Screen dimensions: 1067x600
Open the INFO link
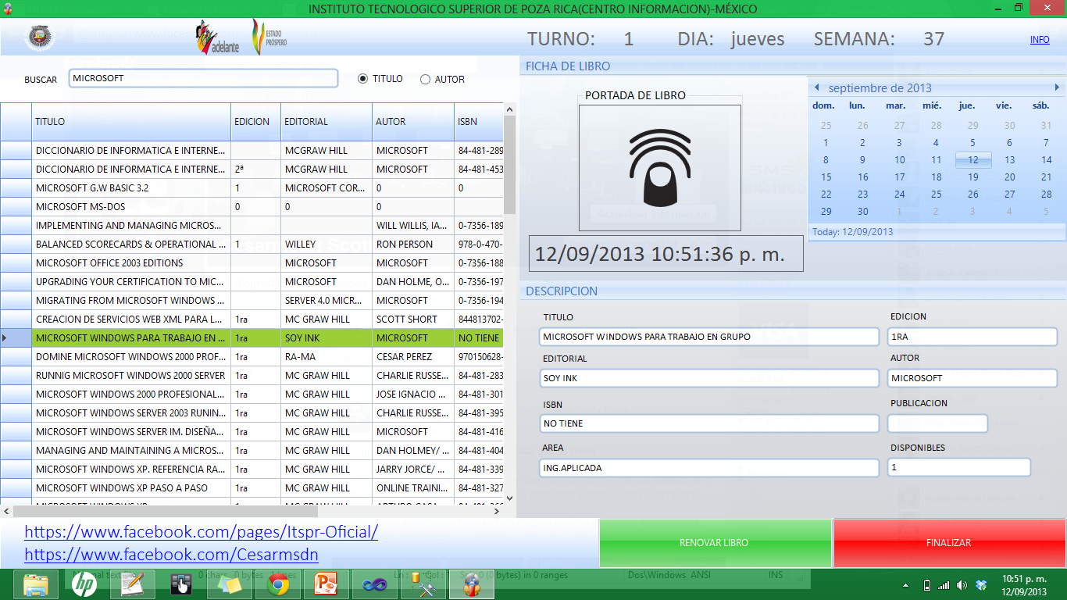point(1040,40)
